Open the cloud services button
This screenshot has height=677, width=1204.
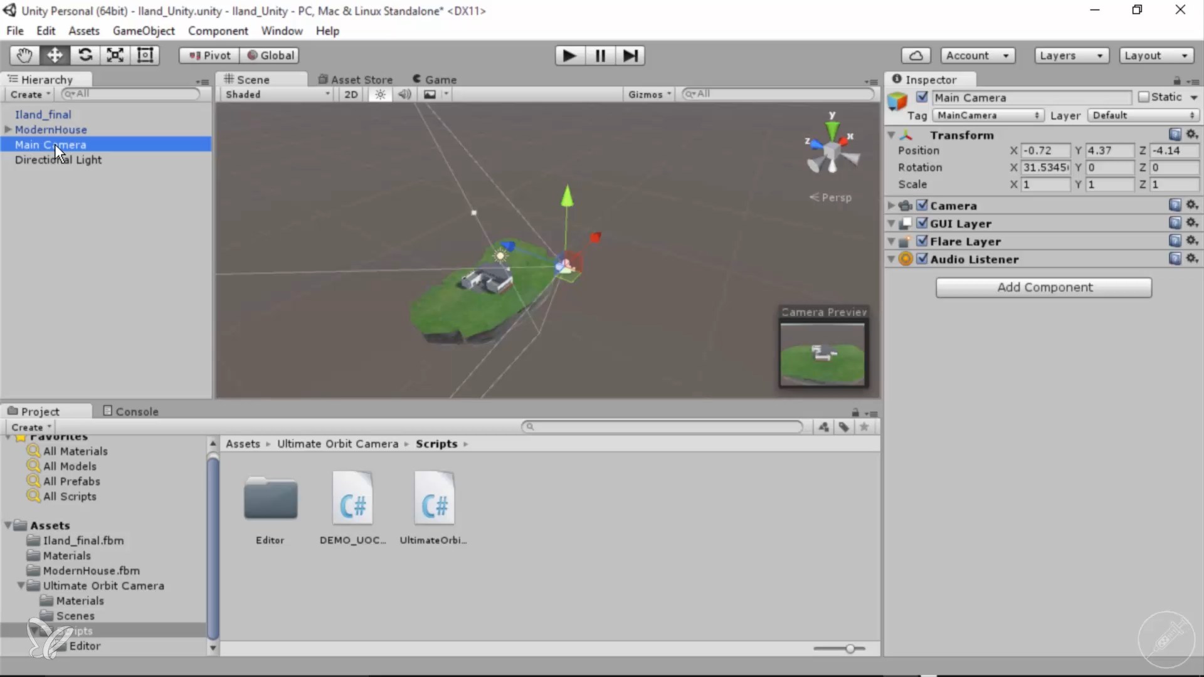point(916,56)
